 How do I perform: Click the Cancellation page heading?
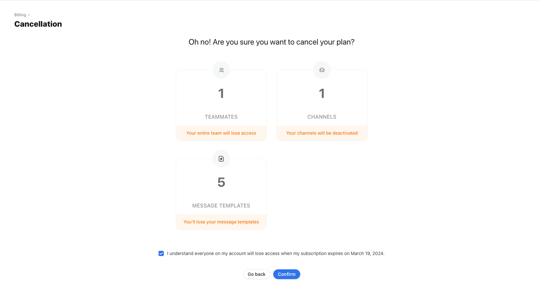38,24
